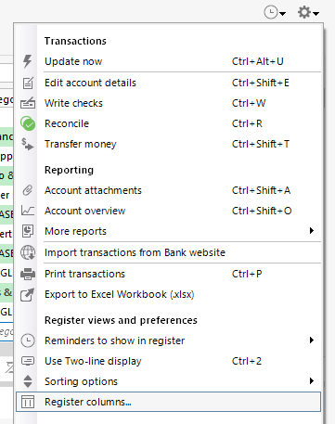Select Register columns... menu entry
Screen dimensions: 335x424
tap(168, 402)
